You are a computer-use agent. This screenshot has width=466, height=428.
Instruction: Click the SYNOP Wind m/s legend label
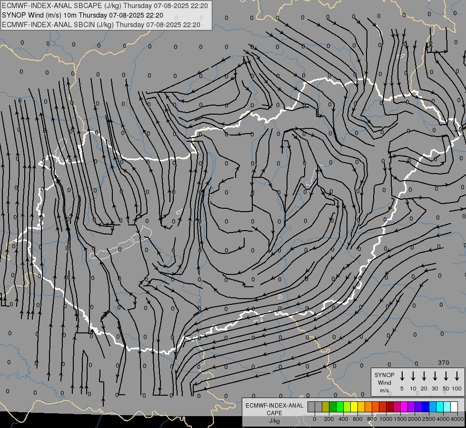pos(384,382)
